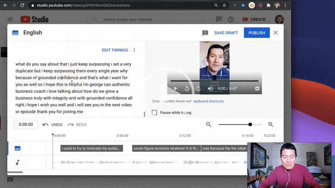Click the video preview progress bar
The image size is (335, 188).
pyautogui.click(x=214, y=81)
